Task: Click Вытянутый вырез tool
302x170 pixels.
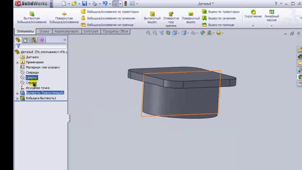Action: coord(152,17)
